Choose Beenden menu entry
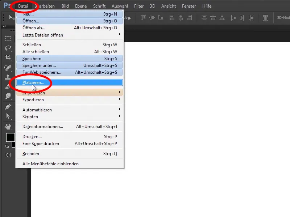Screen dimensions: 290x217 (70, 154)
